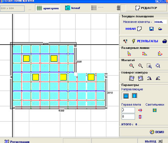
Task: Open the hammer and screwdriver settings icon
Action: coord(125,41)
